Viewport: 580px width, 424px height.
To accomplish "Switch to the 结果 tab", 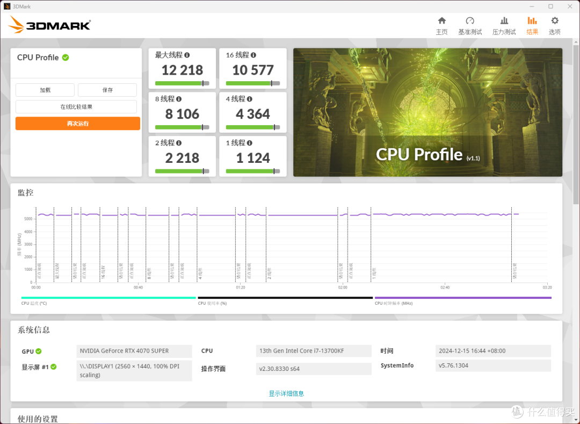I will 532,25.
